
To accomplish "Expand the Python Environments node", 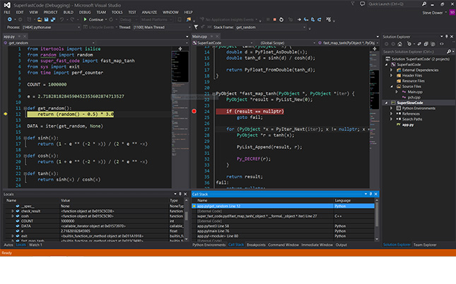I will [391, 106].
